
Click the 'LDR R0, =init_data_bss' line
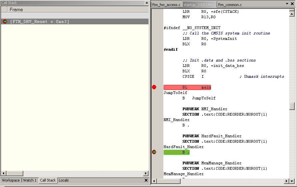[x=213, y=66]
